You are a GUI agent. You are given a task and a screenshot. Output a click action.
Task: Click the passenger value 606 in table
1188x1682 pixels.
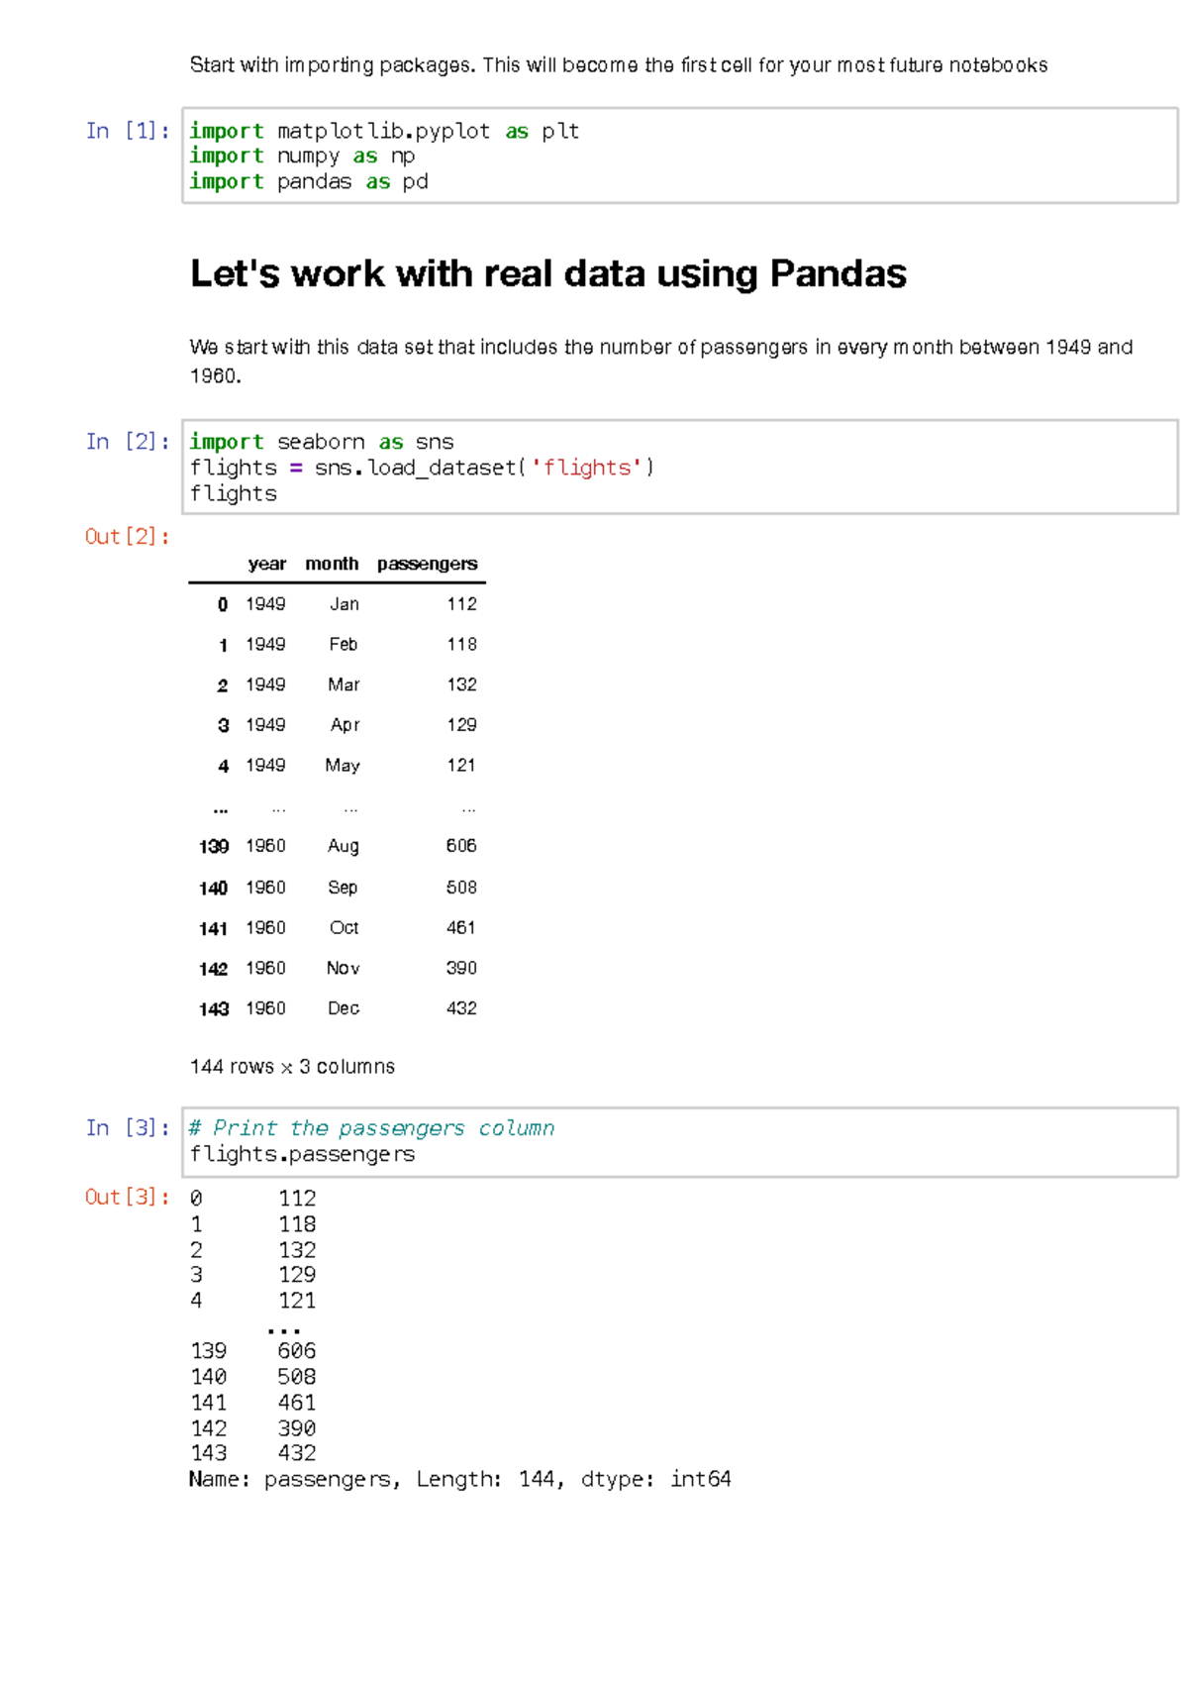(x=461, y=846)
